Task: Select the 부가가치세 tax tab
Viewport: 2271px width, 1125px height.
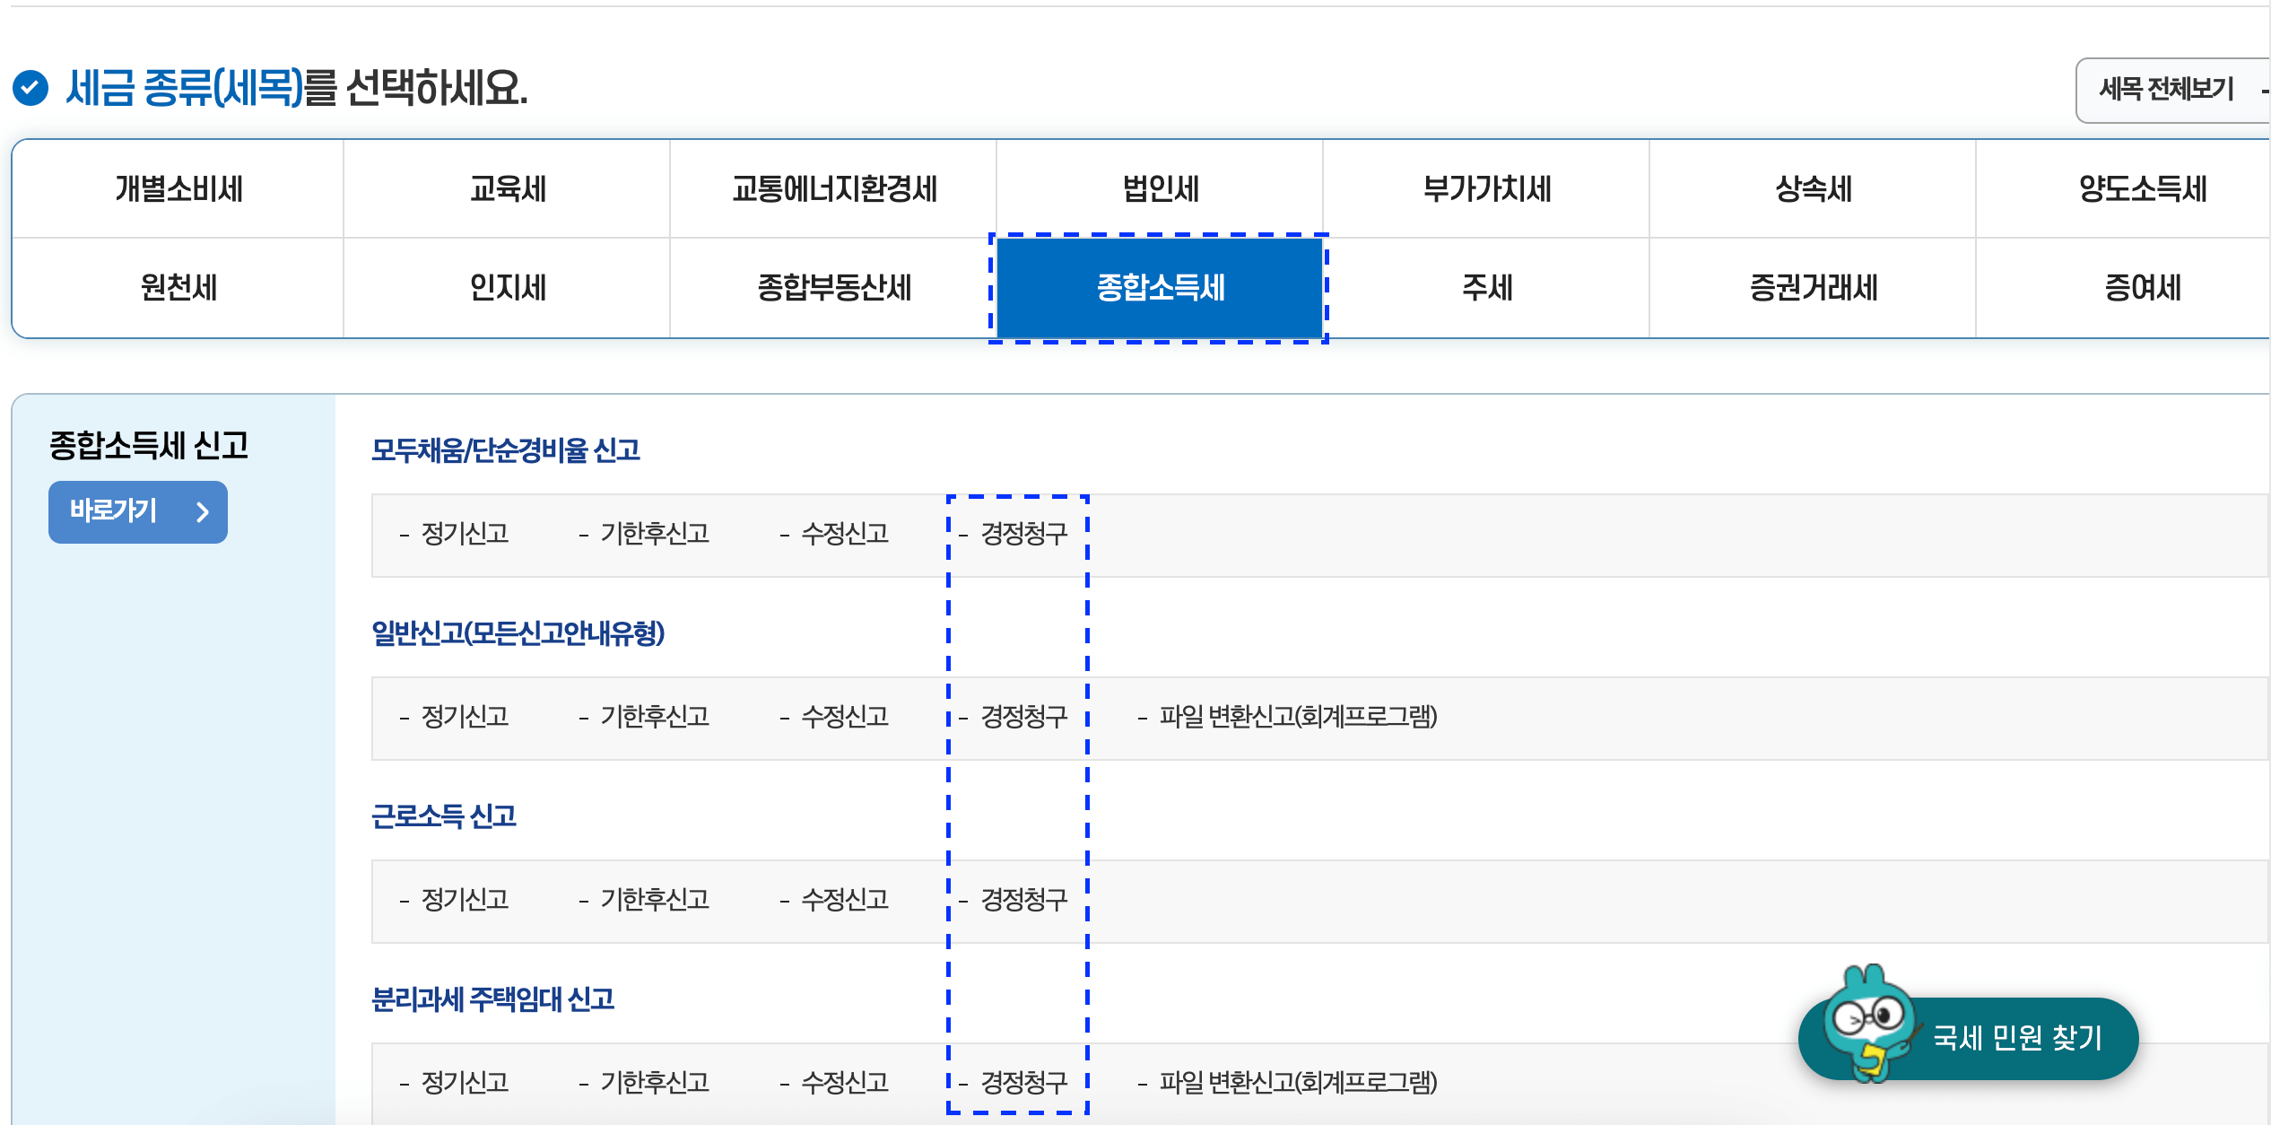Action: 1486,189
